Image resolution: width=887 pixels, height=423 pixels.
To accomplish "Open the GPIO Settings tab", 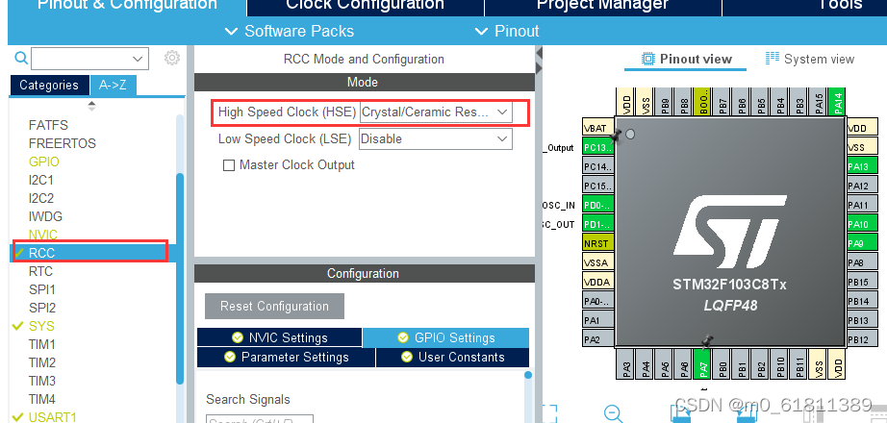I will tap(445, 337).
